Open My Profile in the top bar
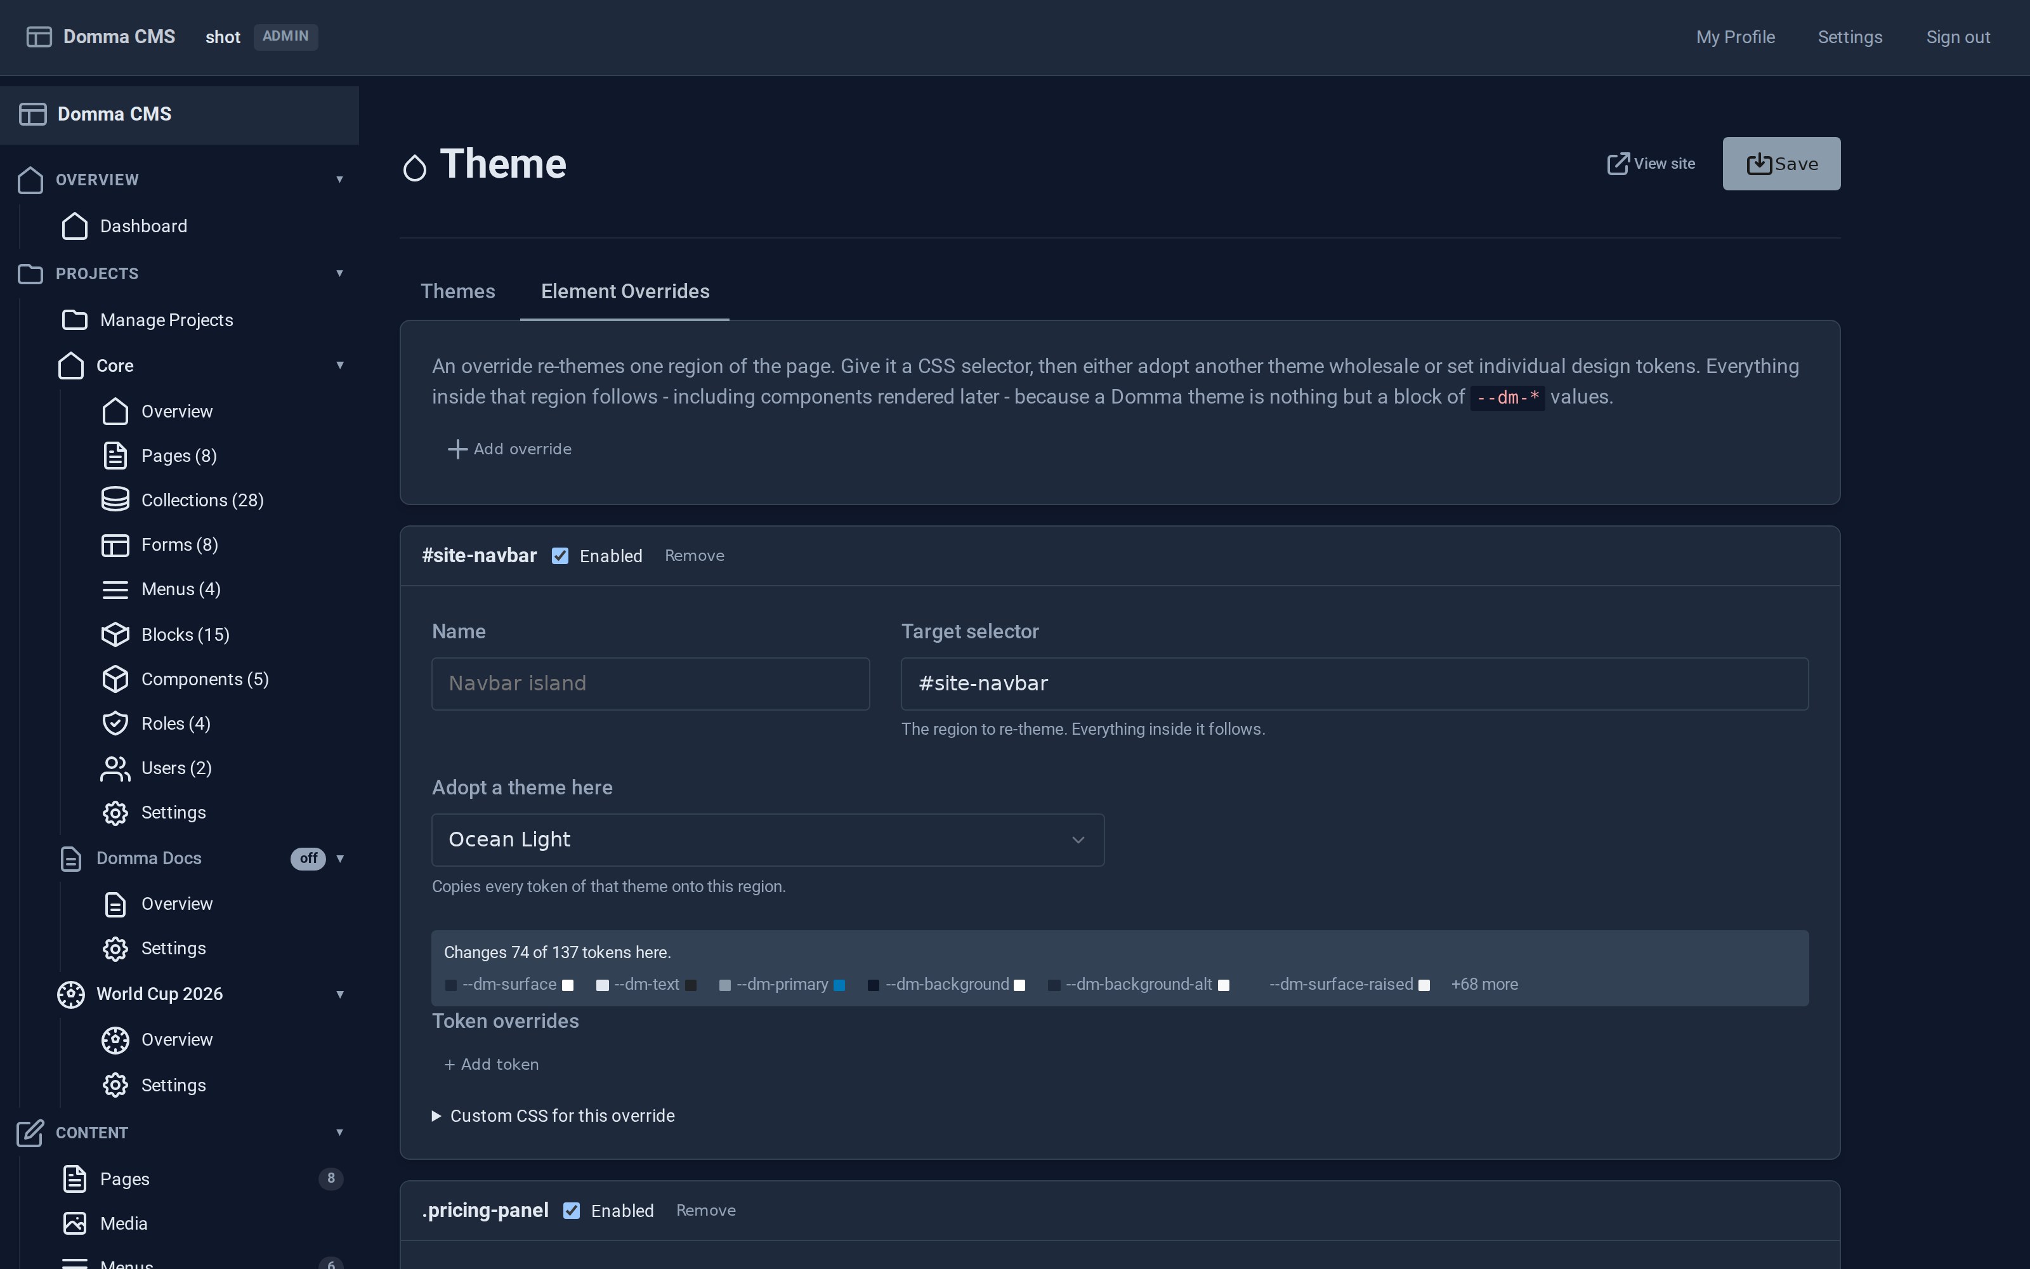Image resolution: width=2030 pixels, height=1269 pixels. [x=1736, y=37]
